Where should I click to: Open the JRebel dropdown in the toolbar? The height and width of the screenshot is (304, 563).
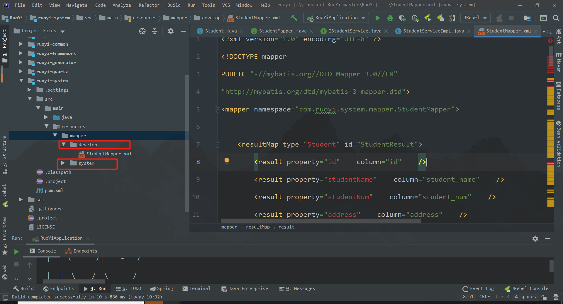475,18
